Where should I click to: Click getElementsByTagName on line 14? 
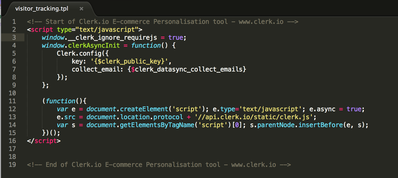click(x=157, y=125)
